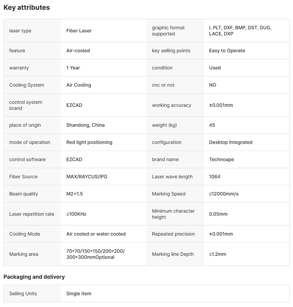The image size is (293, 307).
Task: Click the "Minimum character height" label
Action: click(173, 214)
